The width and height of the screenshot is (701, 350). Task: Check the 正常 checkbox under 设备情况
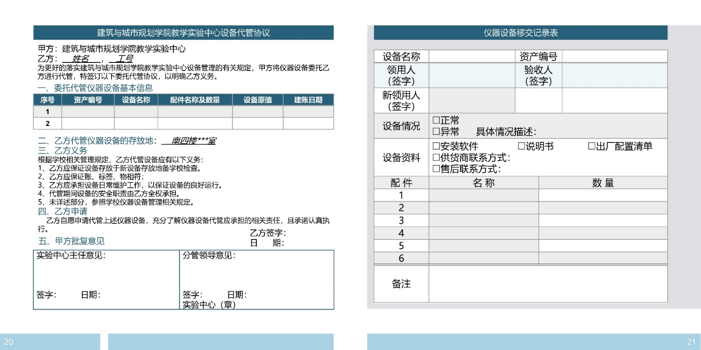[436, 120]
